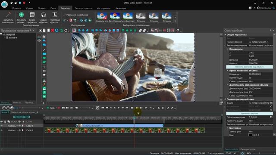
Task: Open the Audio effects headphones icon
Action: point(43,15)
